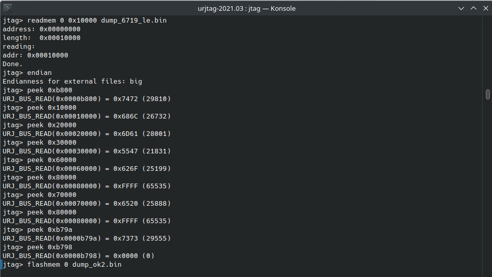The height and width of the screenshot is (277, 492).
Task: Click the Konsole terminal icon in title bar
Action: pos(7,8)
